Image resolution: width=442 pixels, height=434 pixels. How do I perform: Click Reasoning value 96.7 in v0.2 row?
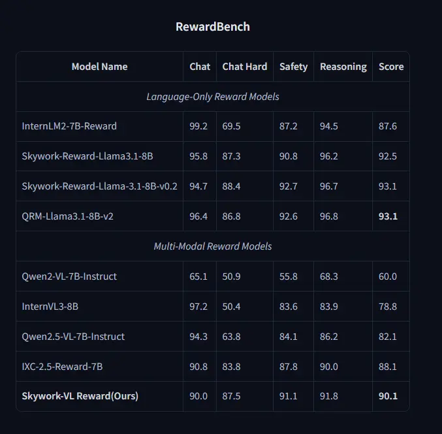point(329,186)
